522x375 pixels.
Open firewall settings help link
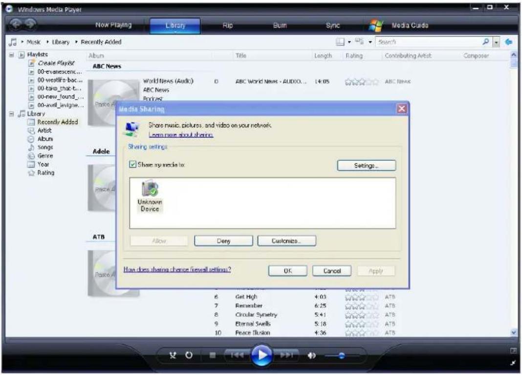click(177, 269)
